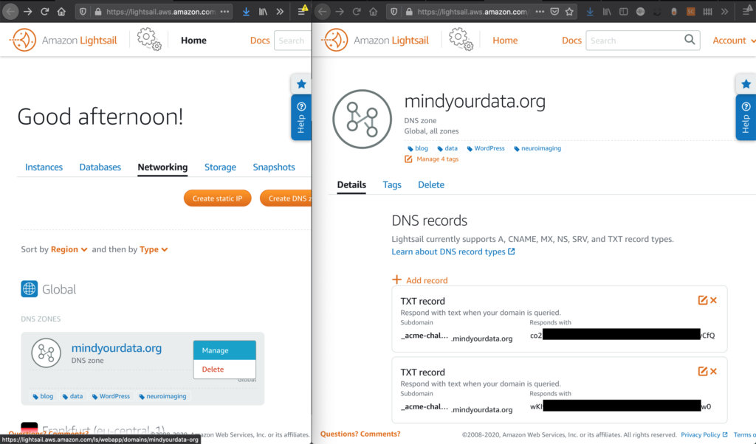The image size is (756, 444).
Task: Open the Help panel at the right window edge
Action: (x=746, y=117)
